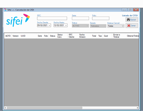Screen dimensions: 143x111
Task: Focus the Folio input field
Action: 101,18
